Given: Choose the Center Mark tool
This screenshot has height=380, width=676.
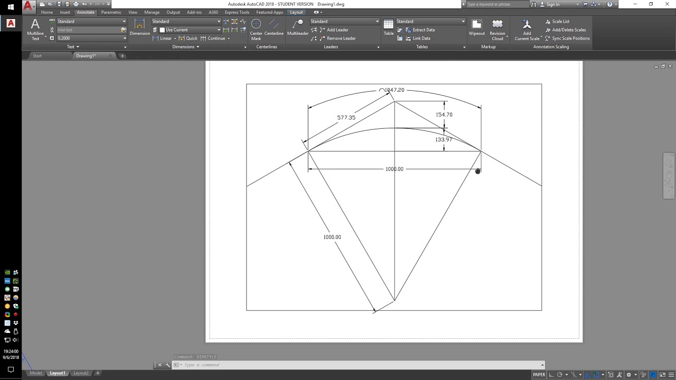Looking at the screenshot, I should [256, 30].
